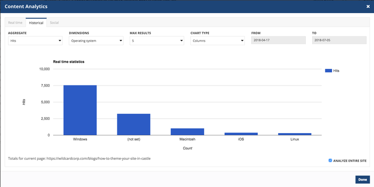Click the Count axis title
The width and height of the screenshot is (374, 187).
coord(187,148)
